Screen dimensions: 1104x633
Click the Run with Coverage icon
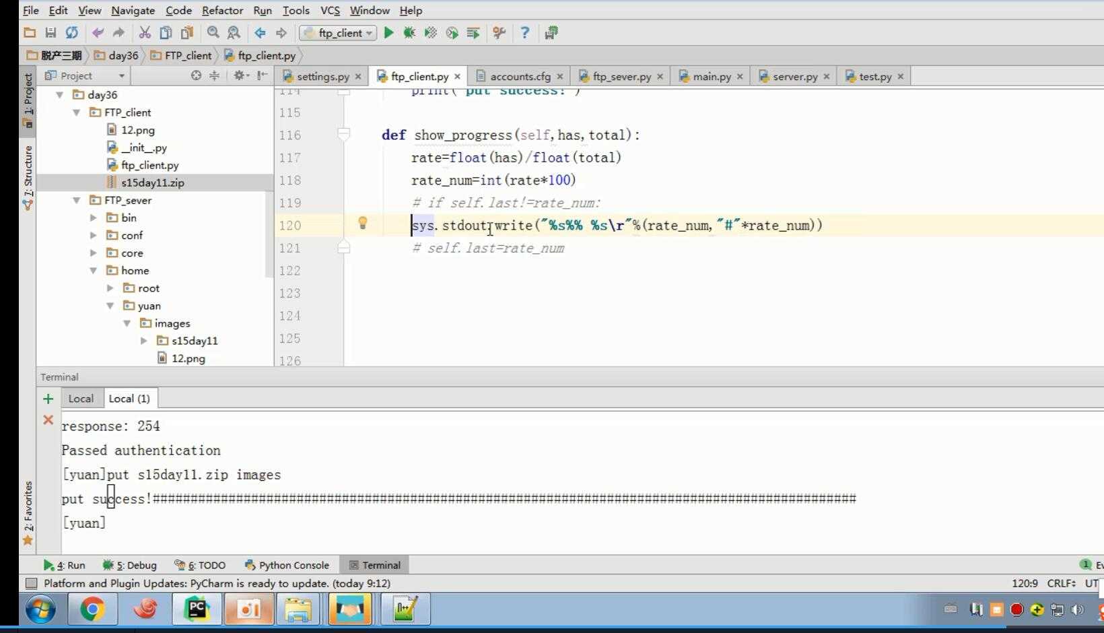point(431,32)
